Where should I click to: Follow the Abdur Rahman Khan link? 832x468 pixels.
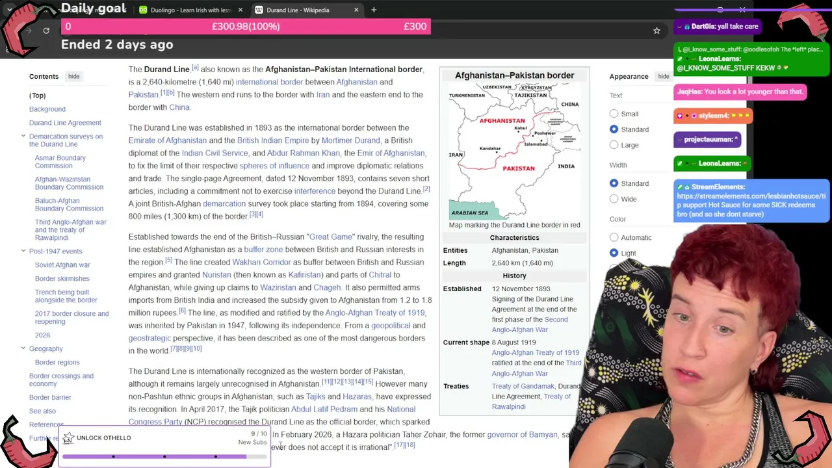point(304,153)
